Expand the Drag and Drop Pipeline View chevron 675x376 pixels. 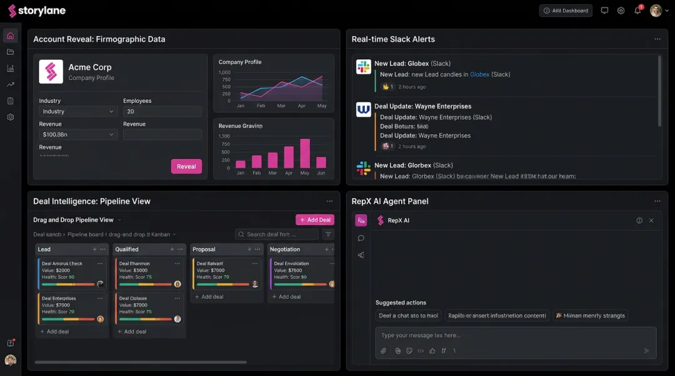point(119,220)
